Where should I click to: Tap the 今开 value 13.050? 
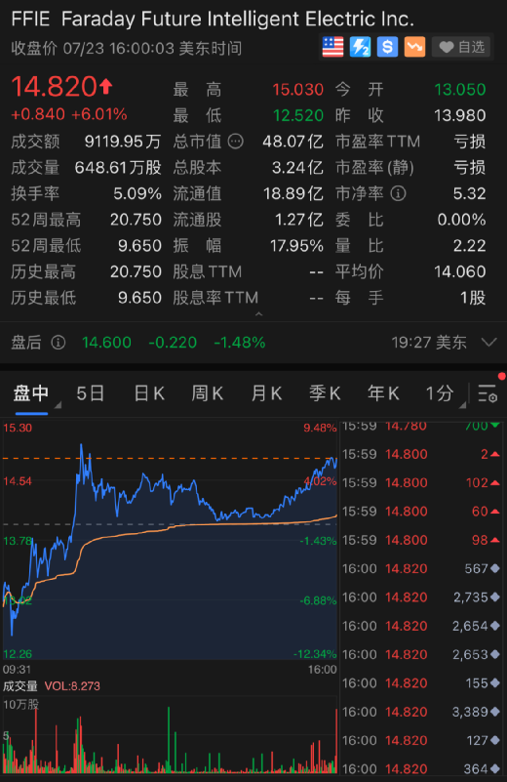point(459,90)
